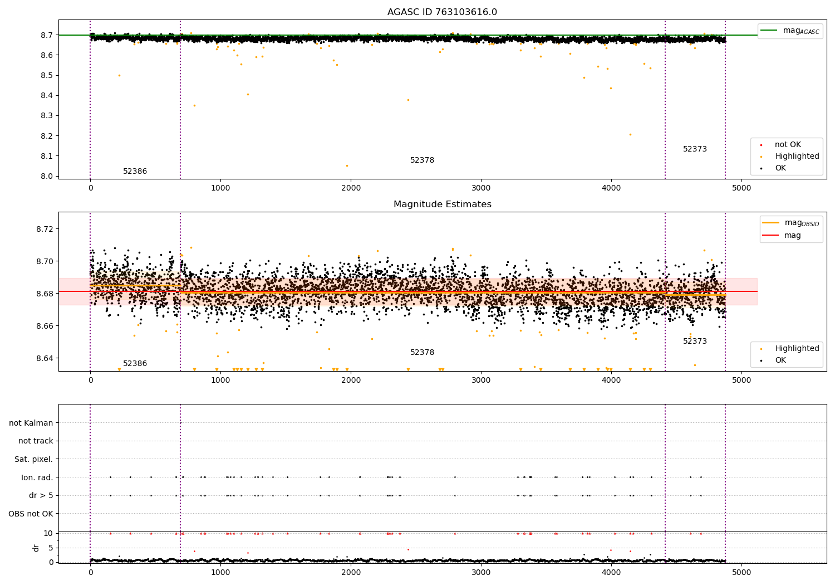The height and width of the screenshot is (585, 835).
Task: Select the mag OBSID legend label
Action: click(x=802, y=223)
